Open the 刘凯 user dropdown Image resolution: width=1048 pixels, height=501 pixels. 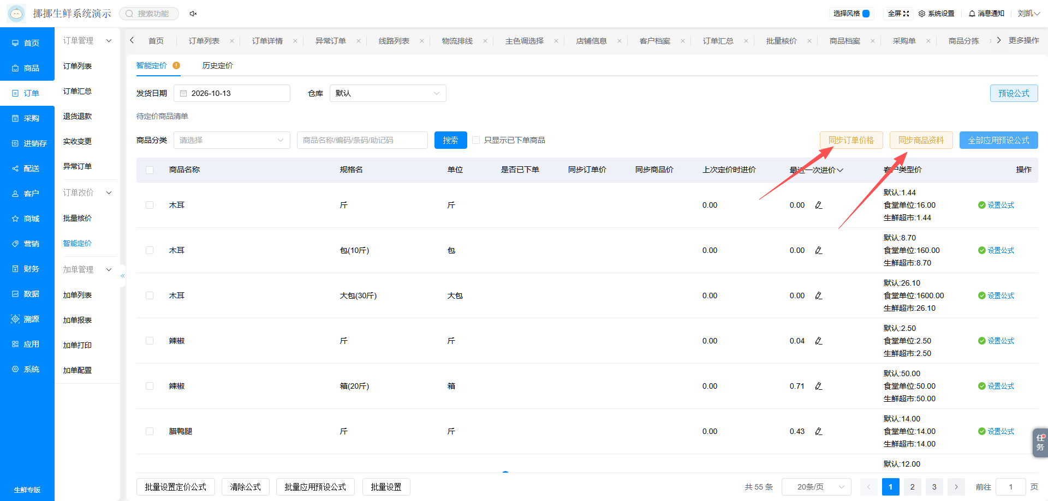click(1028, 14)
